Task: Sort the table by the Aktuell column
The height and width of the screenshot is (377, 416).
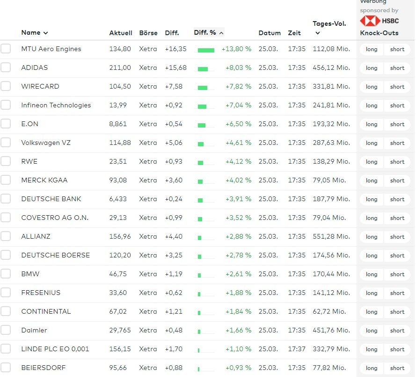Action: (121, 33)
